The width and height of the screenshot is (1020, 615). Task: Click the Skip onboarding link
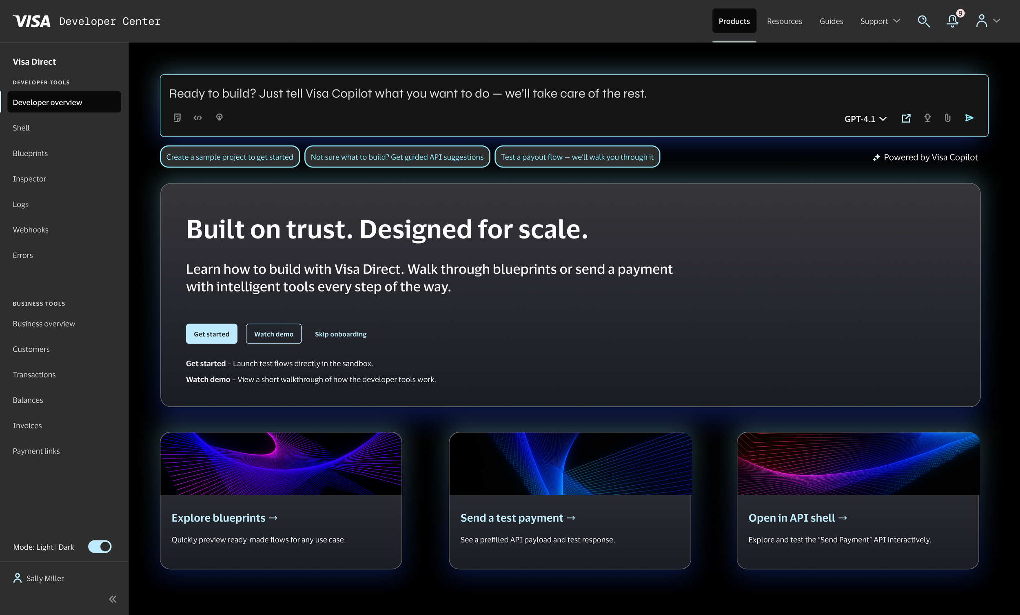tap(340, 334)
